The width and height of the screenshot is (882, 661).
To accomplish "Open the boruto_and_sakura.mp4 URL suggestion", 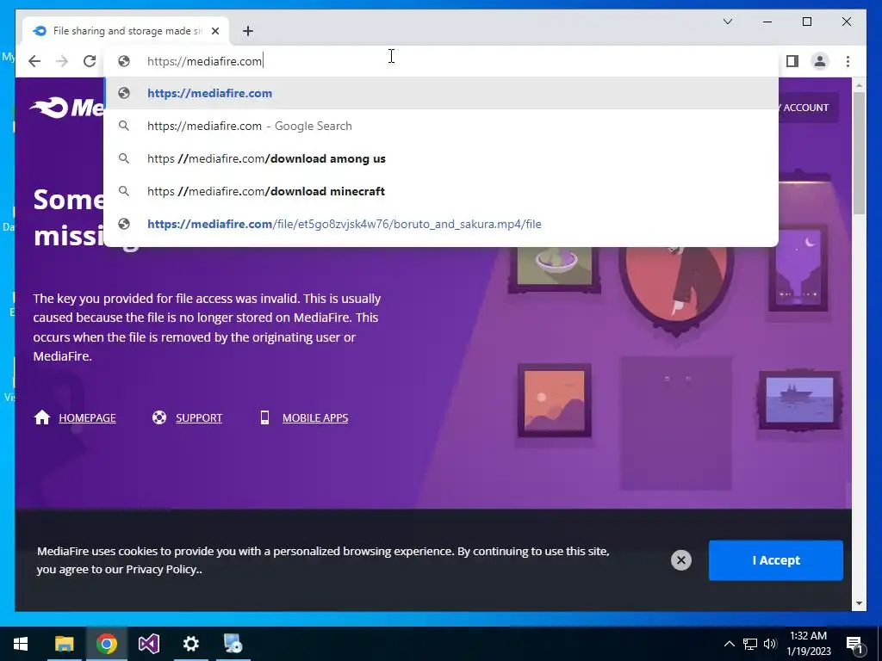I will click(442, 224).
